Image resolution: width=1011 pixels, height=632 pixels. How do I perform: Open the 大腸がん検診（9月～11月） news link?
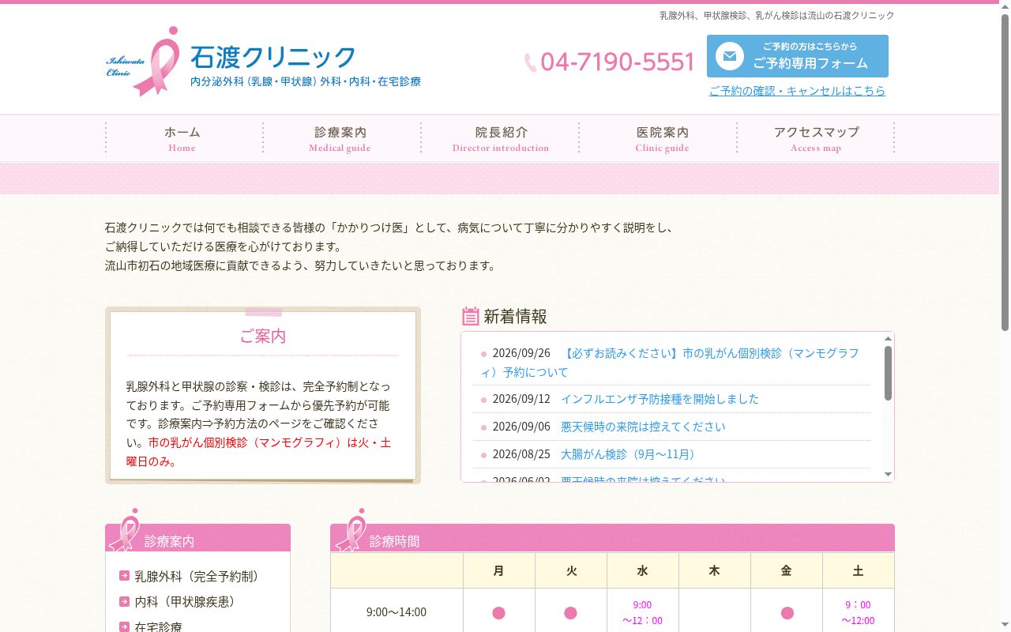pos(630,454)
